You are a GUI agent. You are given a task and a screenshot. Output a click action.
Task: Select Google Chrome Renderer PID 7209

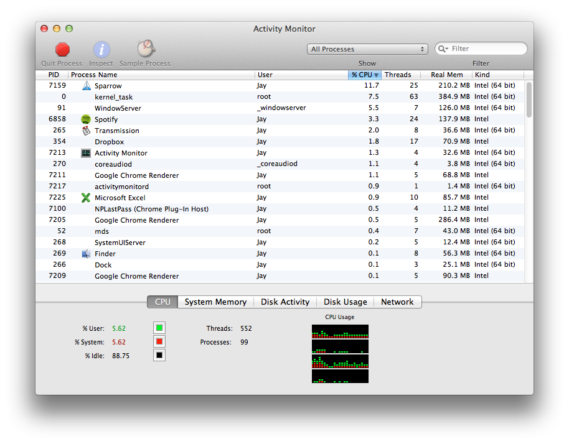(x=280, y=276)
